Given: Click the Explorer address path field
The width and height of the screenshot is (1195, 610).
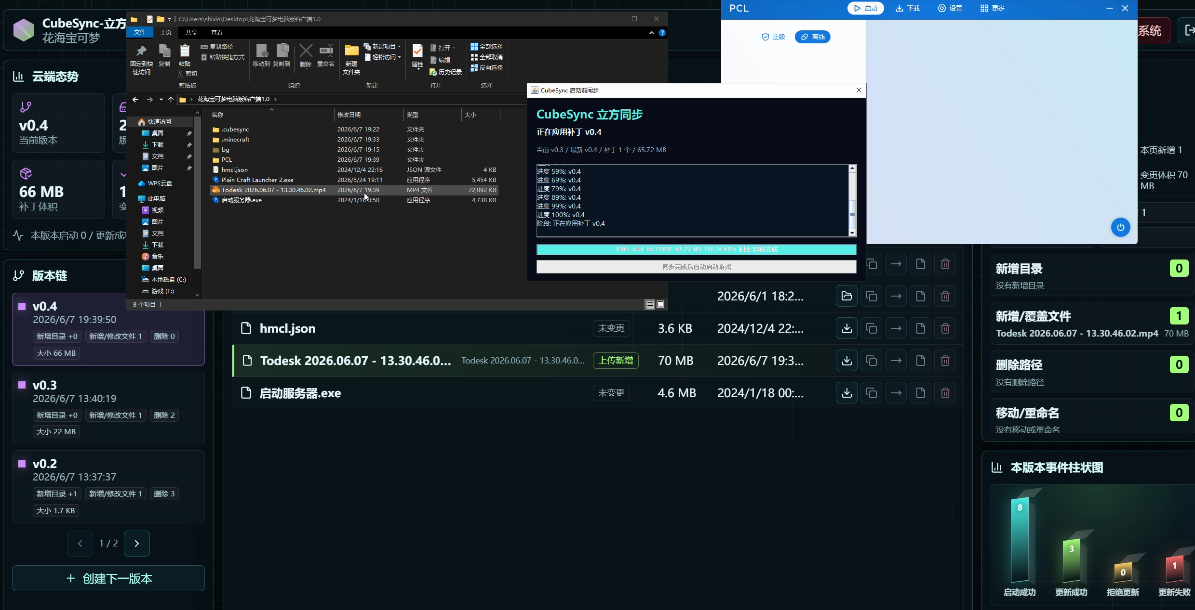Looking at the screenshot, I should pos(352,99).
